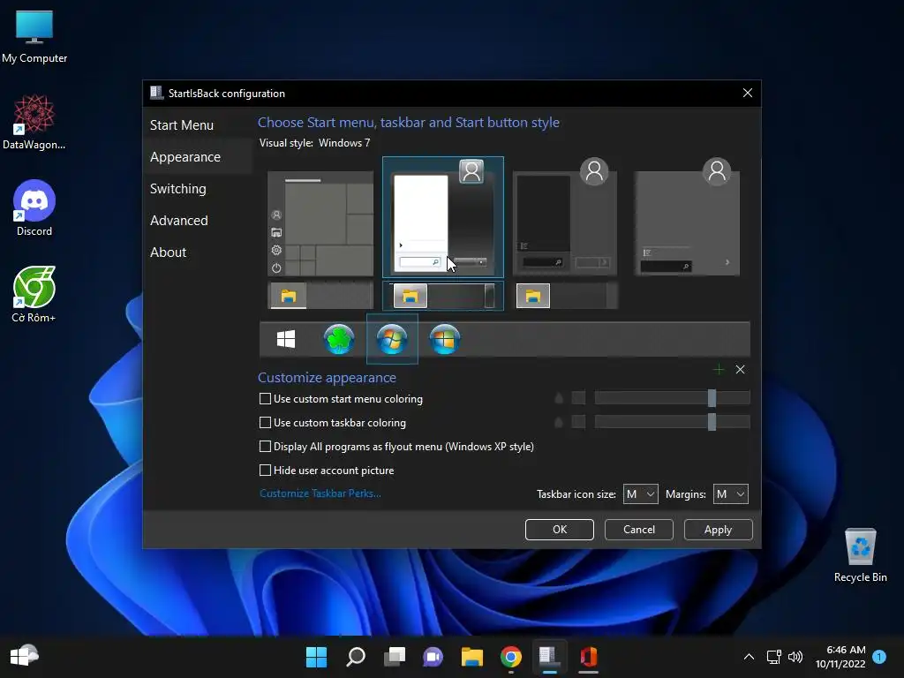Image resolution: width=904 pixels, height=678 pixels.
Task: Open the notification badge in the tray
Action: tap(879, 657)
